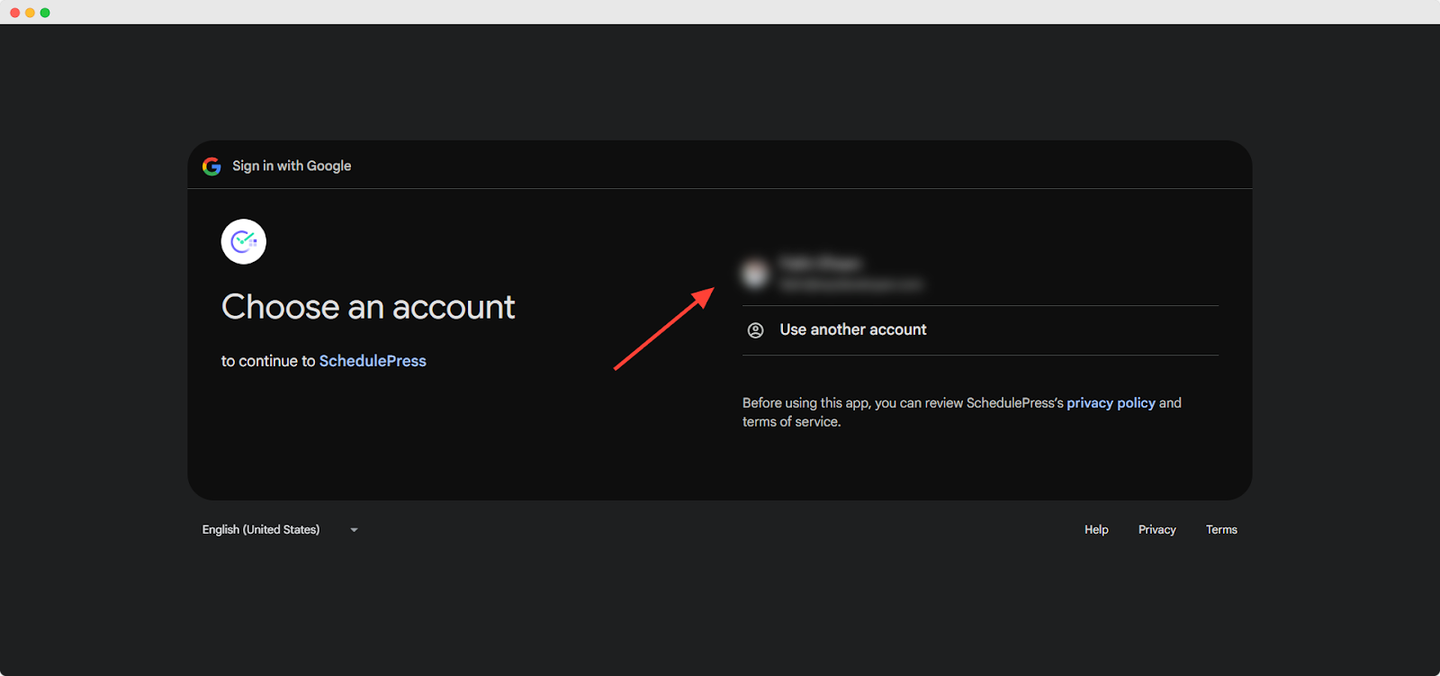
Task: Click the blurred account avatar
Action: pos(756,274)
